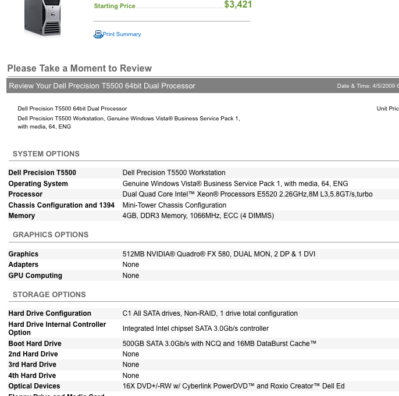Click the '512MB NVIDIA Quadro FX 580' value
Viewport: 399px width, 396px height.
219,254
